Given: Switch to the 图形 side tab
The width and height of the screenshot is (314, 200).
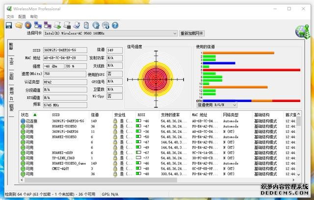Looking at the screenshot, I should click(x=11, y=76).
